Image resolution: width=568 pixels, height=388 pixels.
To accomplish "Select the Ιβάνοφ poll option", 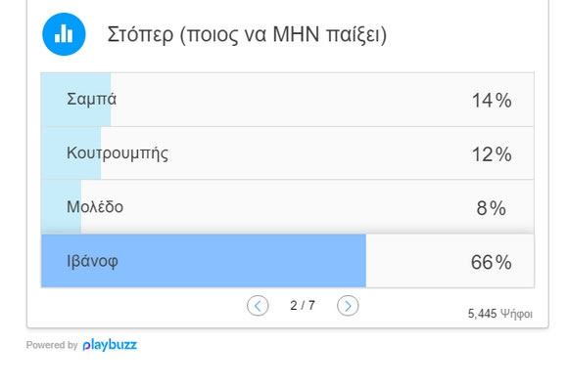I will coord(288,261).
